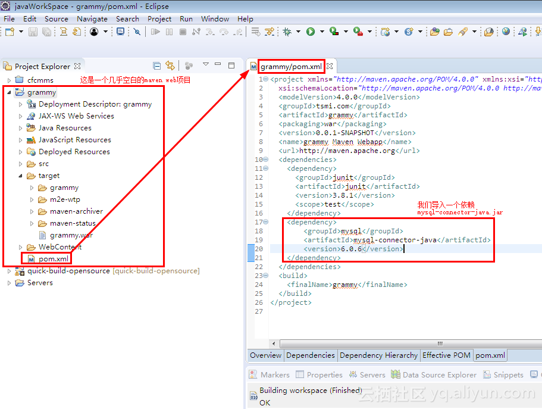The width and height of the screenshot is (542, 409).
Task: Open the Source menu
Action: pos(57,18)
